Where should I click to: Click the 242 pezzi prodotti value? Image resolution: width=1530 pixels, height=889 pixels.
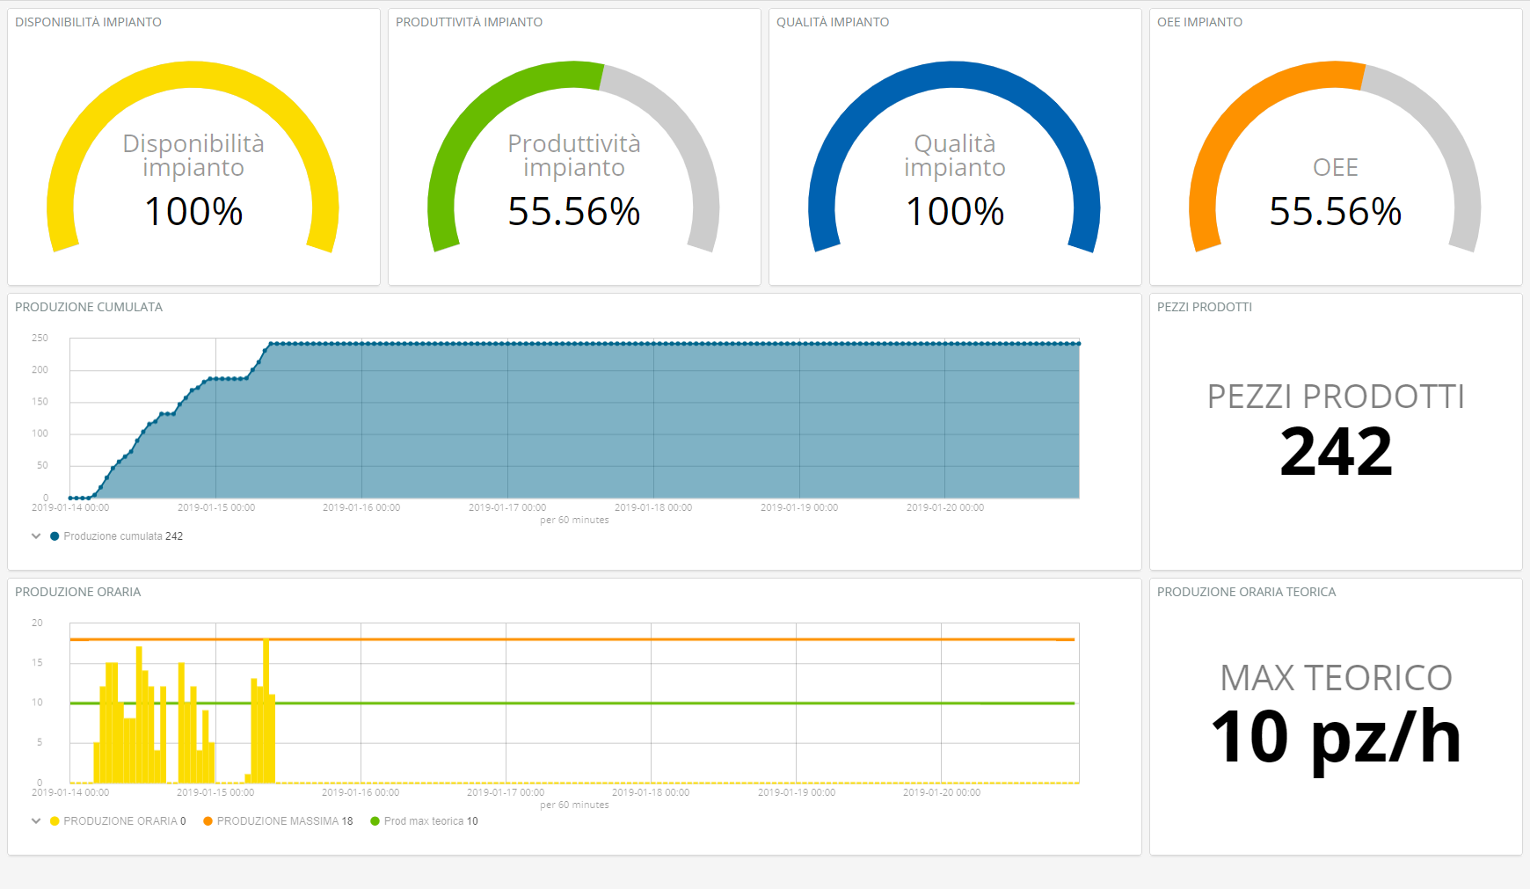[x=1336, y=452]
